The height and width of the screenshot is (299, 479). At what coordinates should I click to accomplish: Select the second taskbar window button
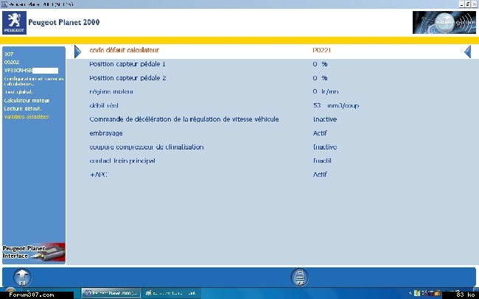click(171, 293)
